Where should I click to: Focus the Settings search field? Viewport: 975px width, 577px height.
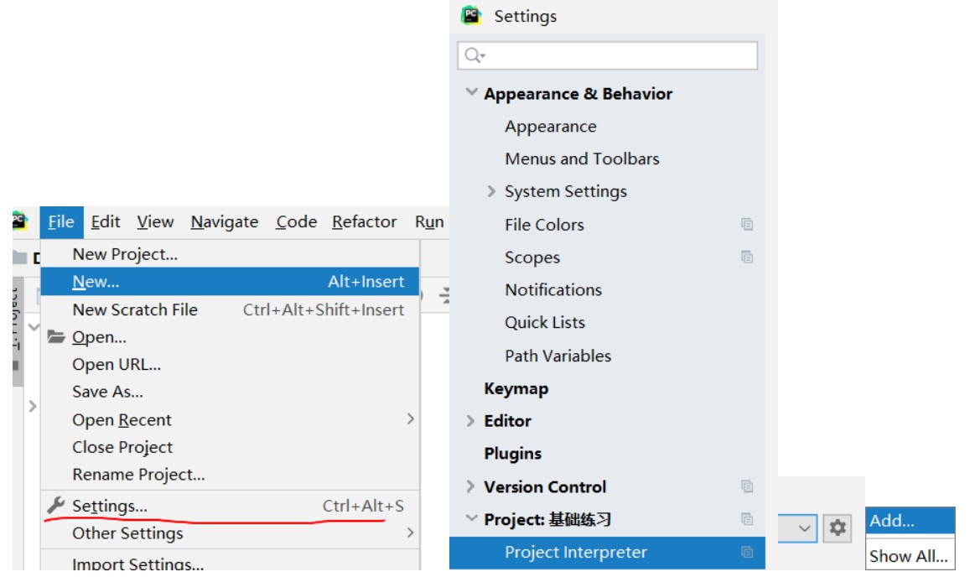click(616, 55)
